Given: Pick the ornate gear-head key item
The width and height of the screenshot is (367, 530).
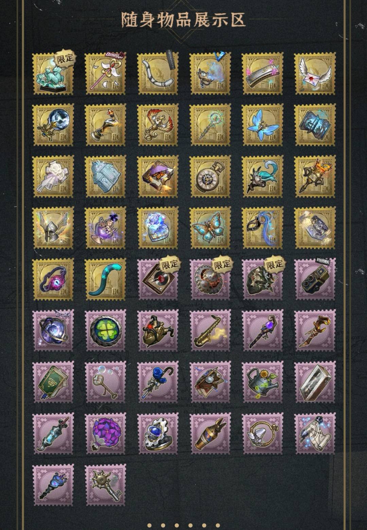Looking at the screenshot, I should [x=105, y=485].
